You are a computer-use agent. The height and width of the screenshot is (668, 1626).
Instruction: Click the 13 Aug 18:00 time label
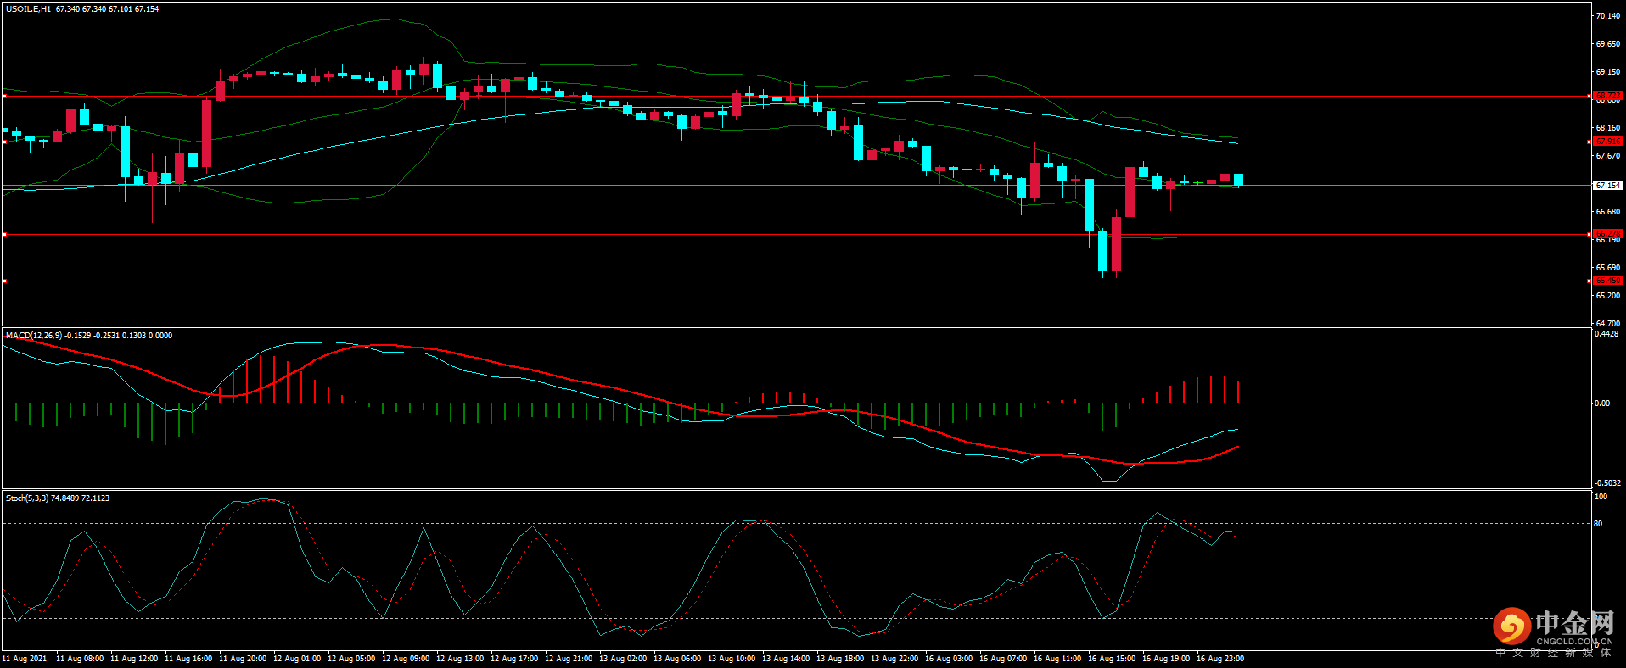tap(840, 659)
